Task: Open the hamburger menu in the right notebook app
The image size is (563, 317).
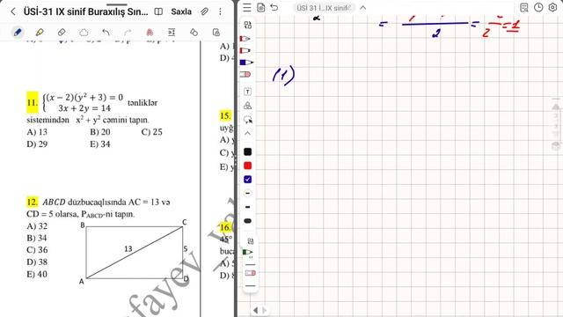Action: coord(247,7)
